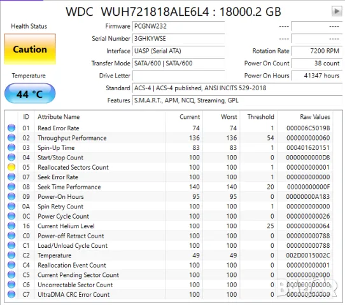The width and height of the screenshot is (345, 305).
Task: Click the Health Status label
Action: click(29, 26)
